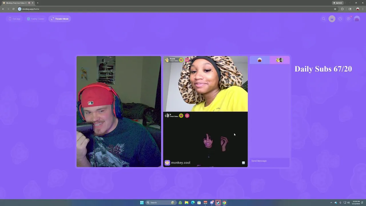The width and height of the screenshot is (366, 206).
Task: Open the Safety Center
Action: coord(36,19)
